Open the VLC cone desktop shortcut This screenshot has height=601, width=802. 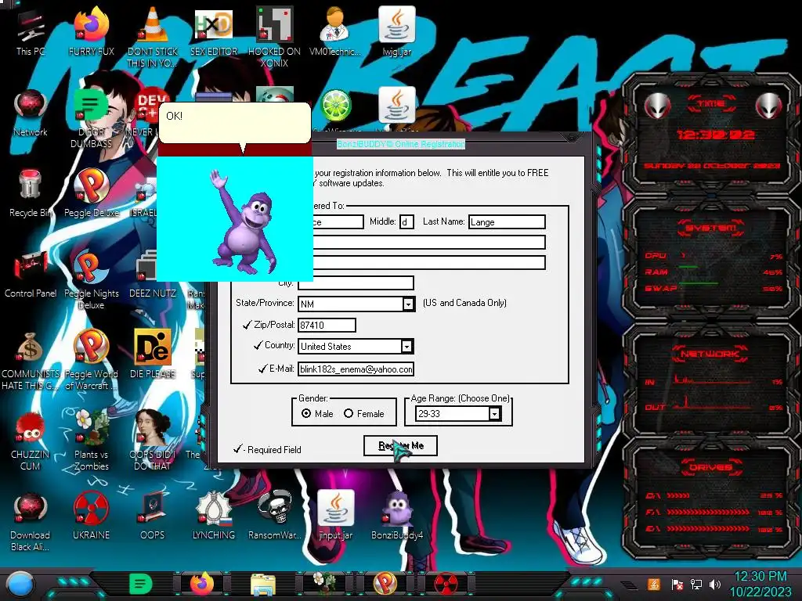tap(153, 37)
